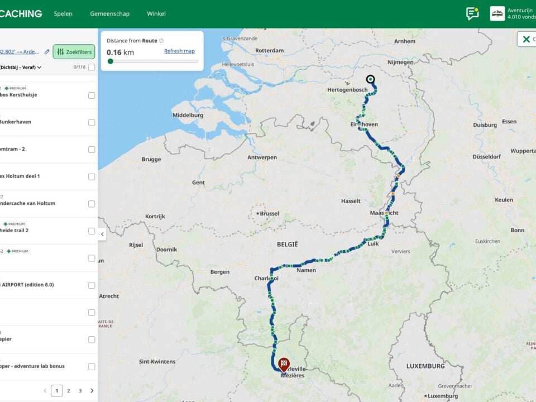Go to page 3 of results
This screenshot has width=536, height=402.
pyautogui.click(x=80, y=390)
